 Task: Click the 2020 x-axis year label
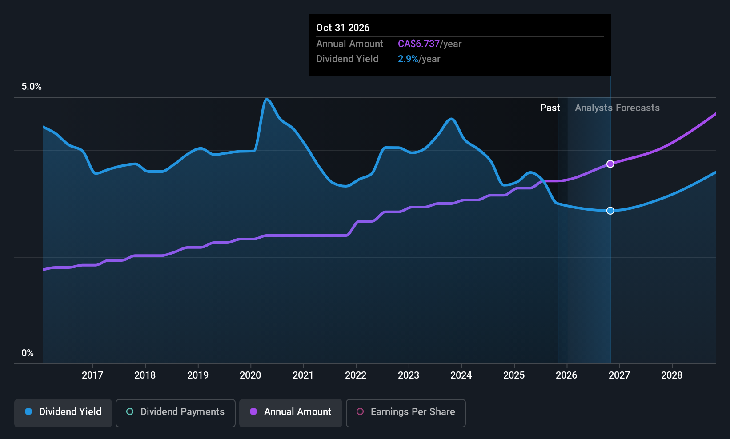click(x=250, y=375)
